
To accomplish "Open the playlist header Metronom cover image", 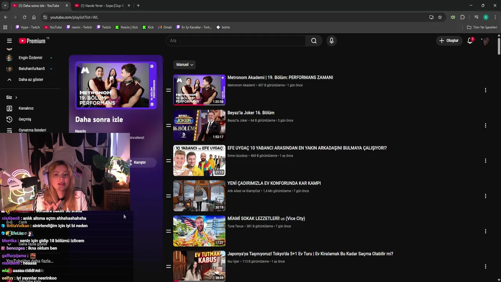I will [x=116, y=85].
